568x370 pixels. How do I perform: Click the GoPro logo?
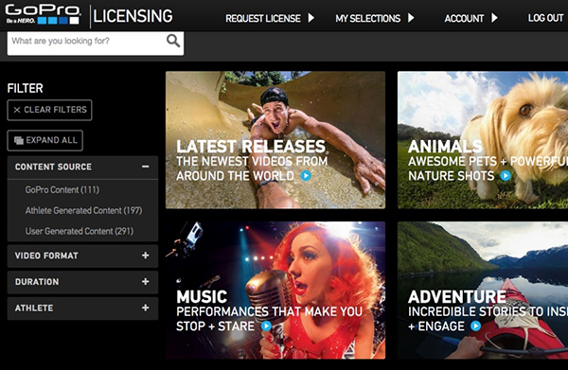click(43, 14)
